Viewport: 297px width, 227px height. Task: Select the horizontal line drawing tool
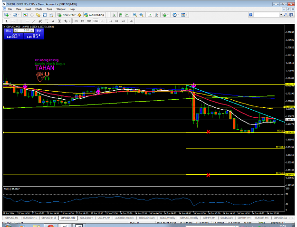[28, 21]
